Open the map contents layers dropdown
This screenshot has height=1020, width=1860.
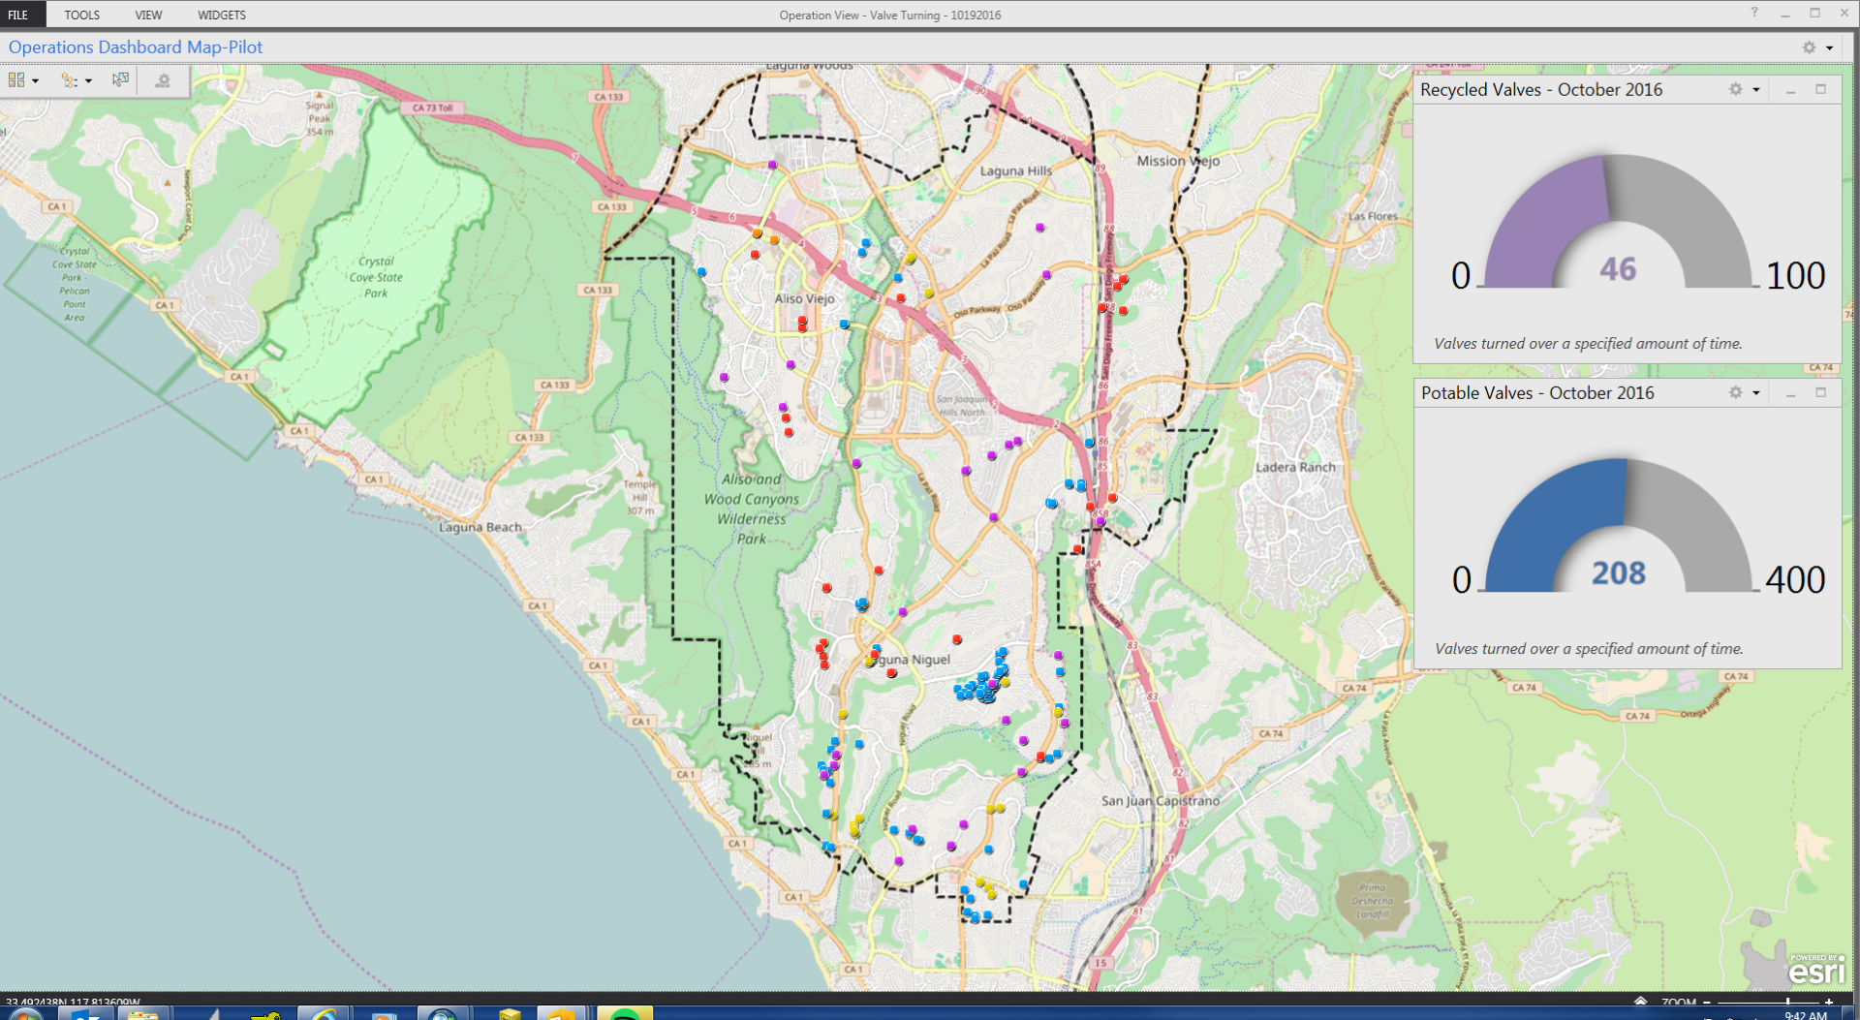[76, 80]
